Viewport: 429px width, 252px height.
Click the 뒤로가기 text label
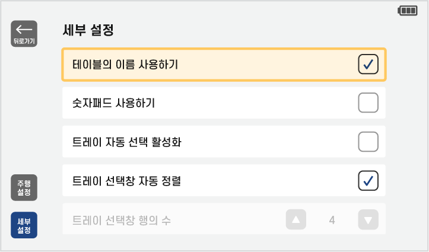coord(24,41)
